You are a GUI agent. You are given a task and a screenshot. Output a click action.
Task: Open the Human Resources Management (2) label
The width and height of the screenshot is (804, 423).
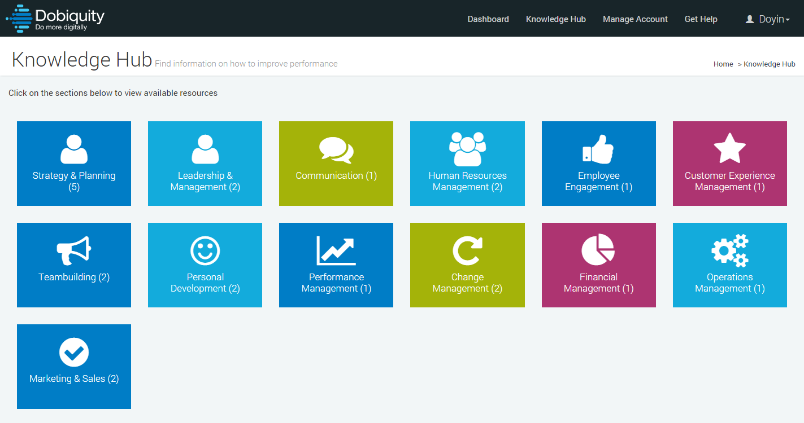click(467, 181)
